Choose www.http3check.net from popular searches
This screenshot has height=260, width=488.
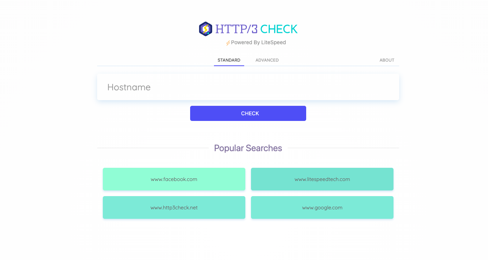[174, 207]
